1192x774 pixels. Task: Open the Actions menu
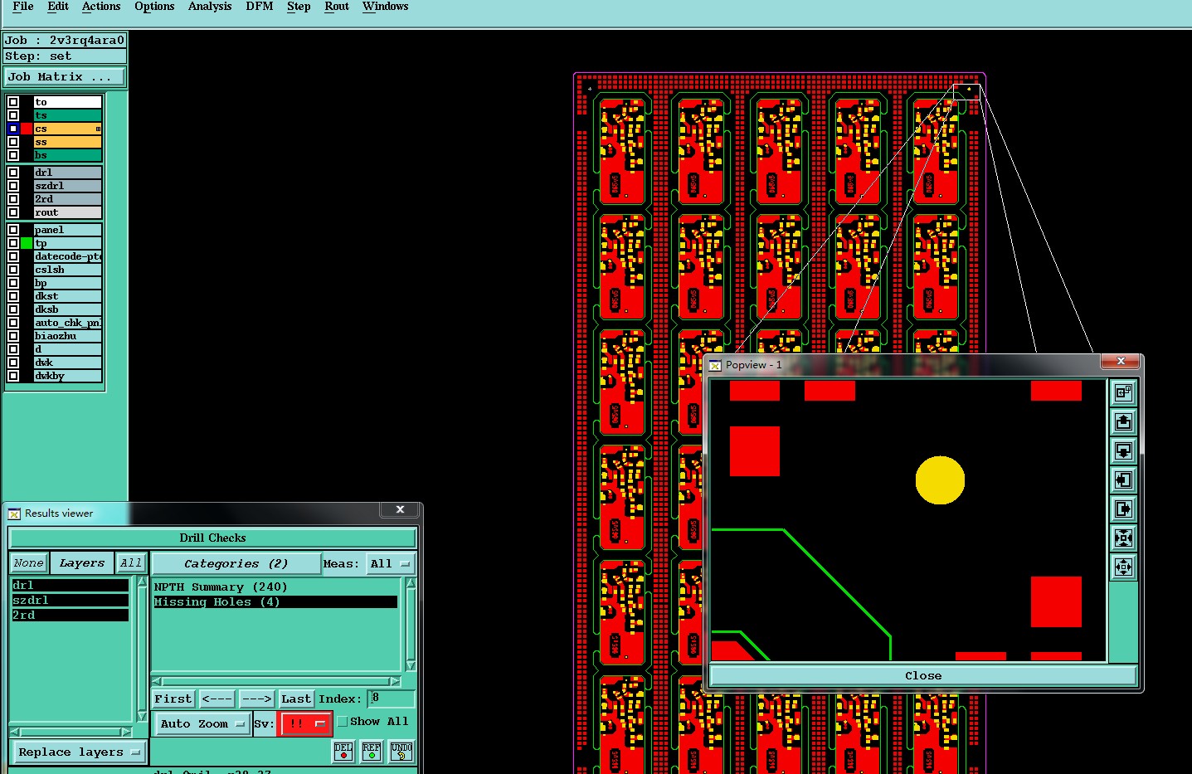coord(101,7)
